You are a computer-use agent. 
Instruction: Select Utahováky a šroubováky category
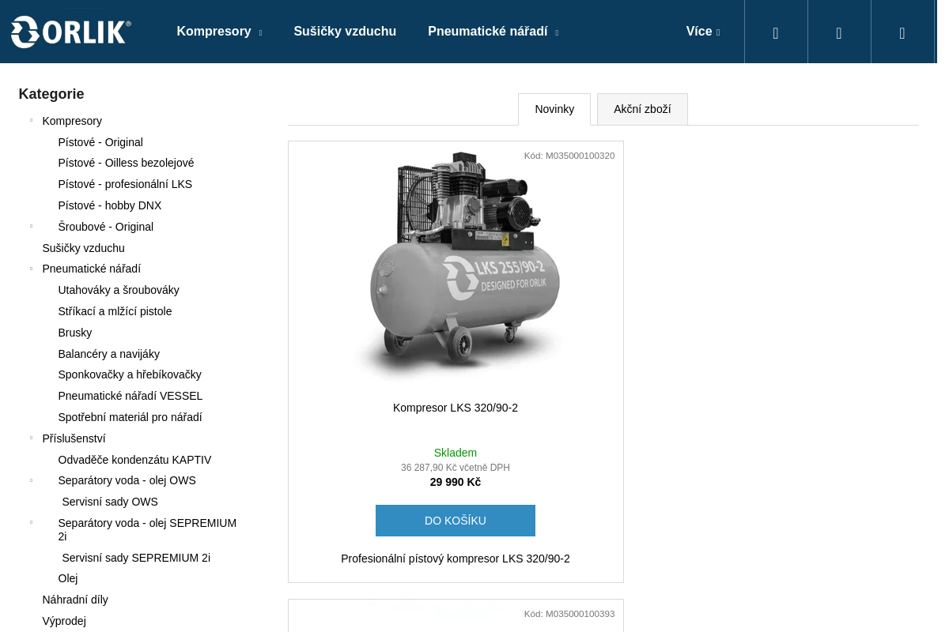[119, 290]
